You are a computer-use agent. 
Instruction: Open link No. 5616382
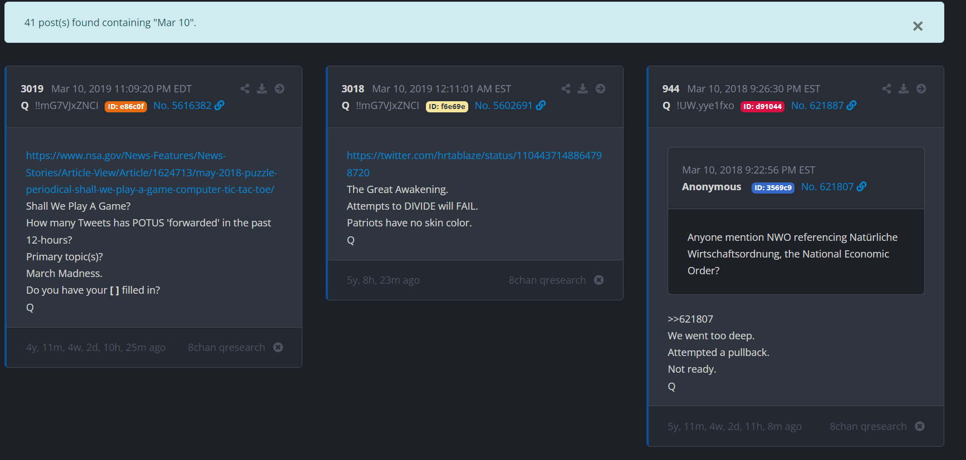(182, 105)
